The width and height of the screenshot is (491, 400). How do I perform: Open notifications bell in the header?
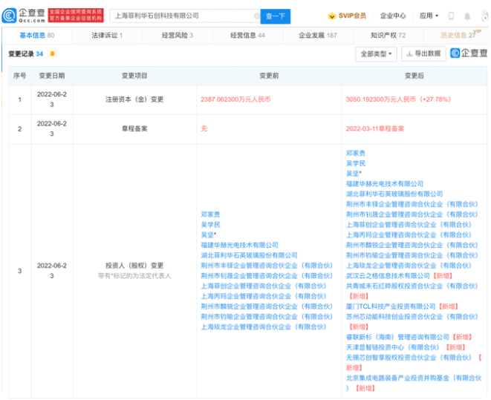point(467,16)
